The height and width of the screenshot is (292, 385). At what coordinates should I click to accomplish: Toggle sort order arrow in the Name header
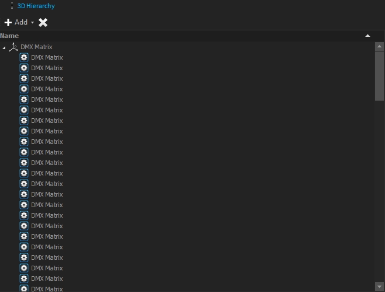point(367,36)
